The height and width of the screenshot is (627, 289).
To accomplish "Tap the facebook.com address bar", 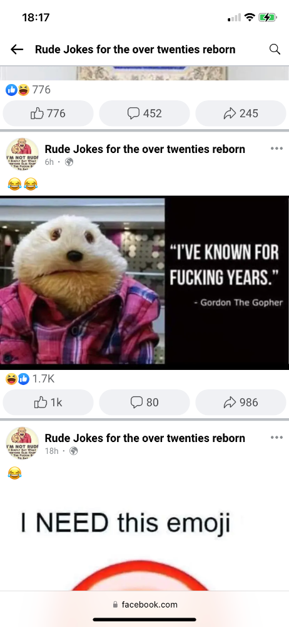I will 145,604.
